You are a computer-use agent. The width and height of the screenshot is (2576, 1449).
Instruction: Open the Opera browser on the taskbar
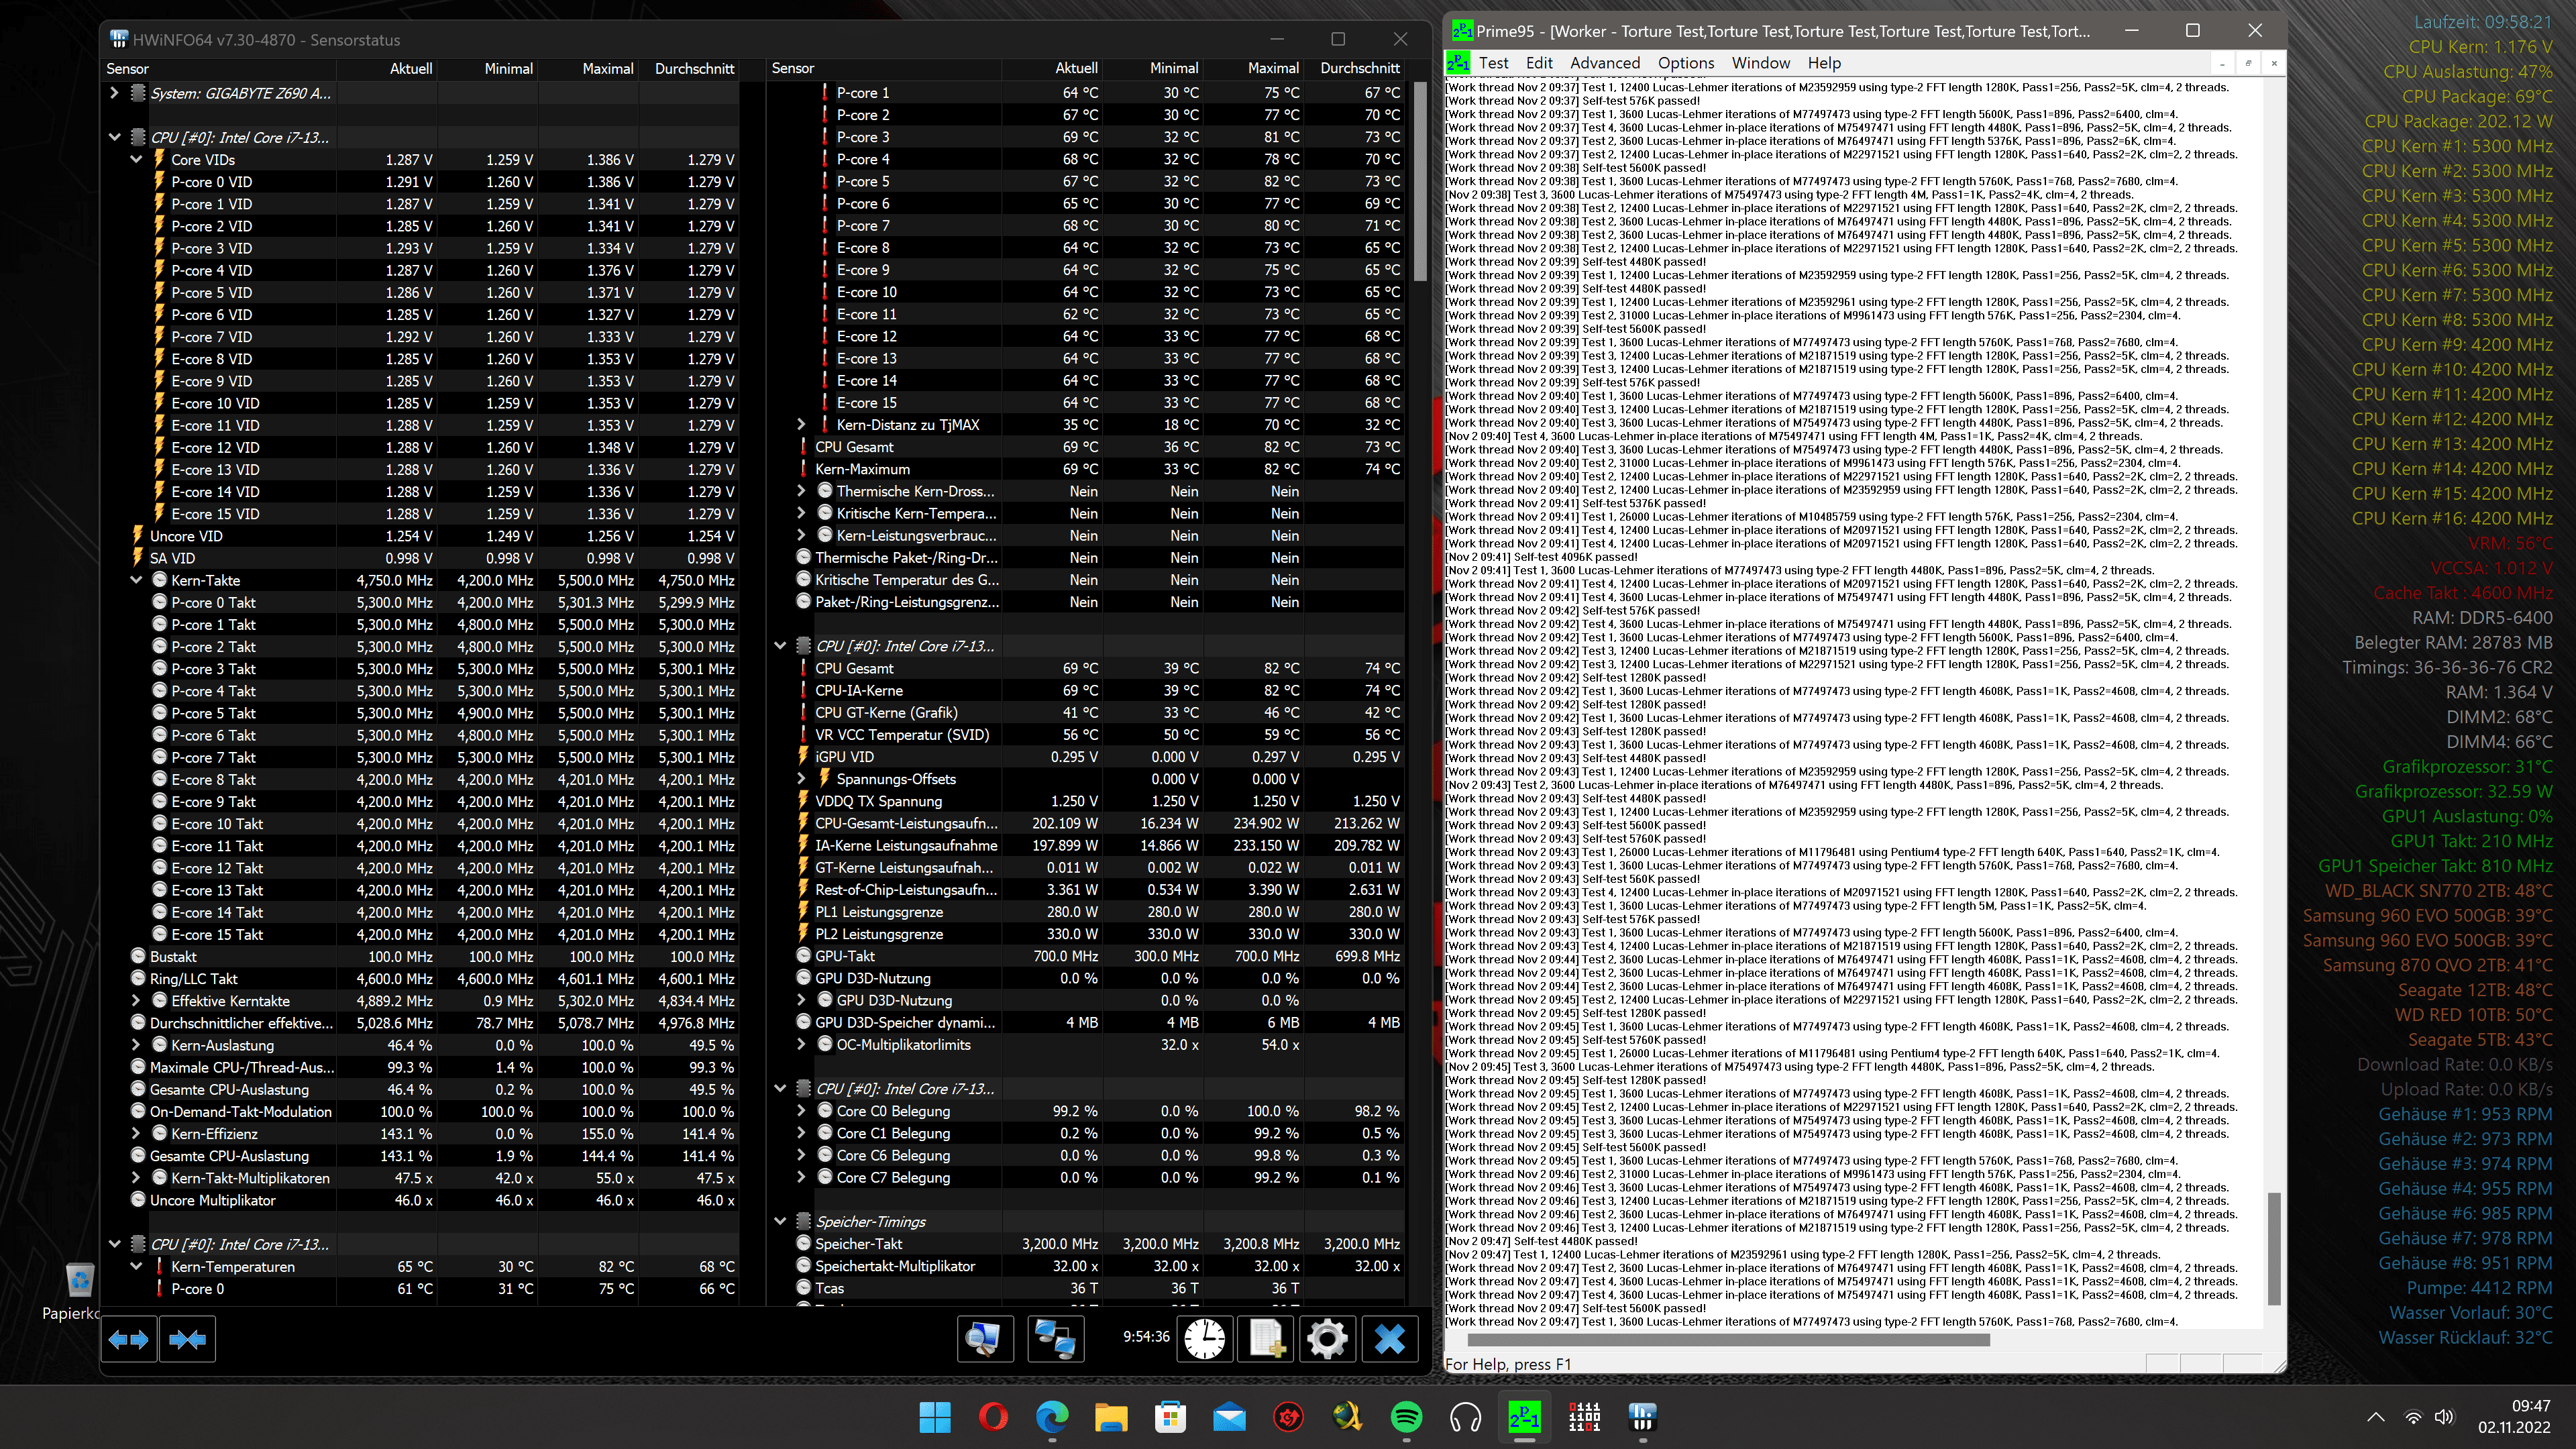993,1417
